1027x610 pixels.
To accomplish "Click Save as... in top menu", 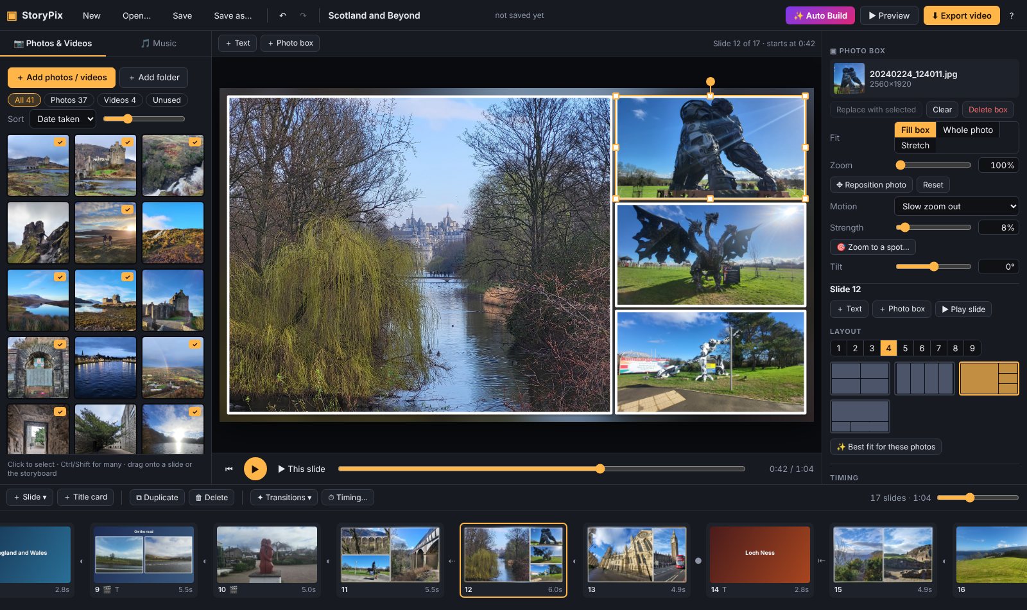I will (233, 15).
